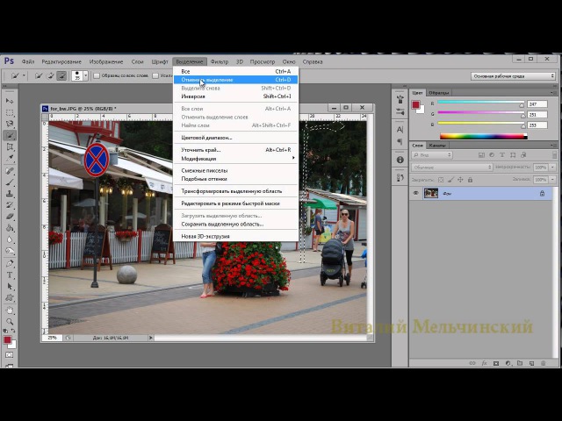Screen dimensions: 562x421
Task: Toggle visibility eye of Фон layer
Action: coord(416,193)
